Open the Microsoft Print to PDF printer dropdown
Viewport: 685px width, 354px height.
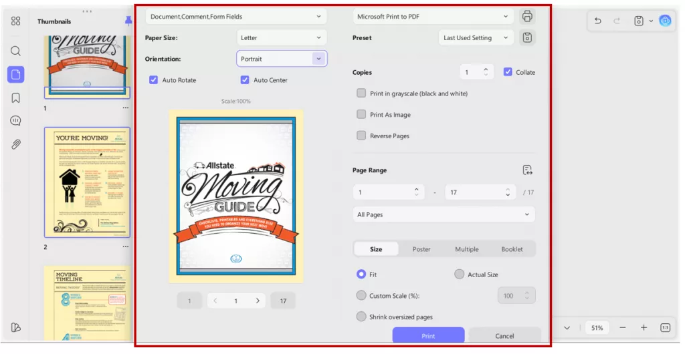pos(433,17)
